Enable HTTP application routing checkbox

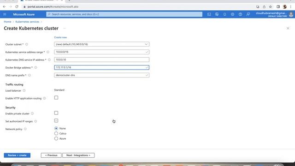coord(56,98)
